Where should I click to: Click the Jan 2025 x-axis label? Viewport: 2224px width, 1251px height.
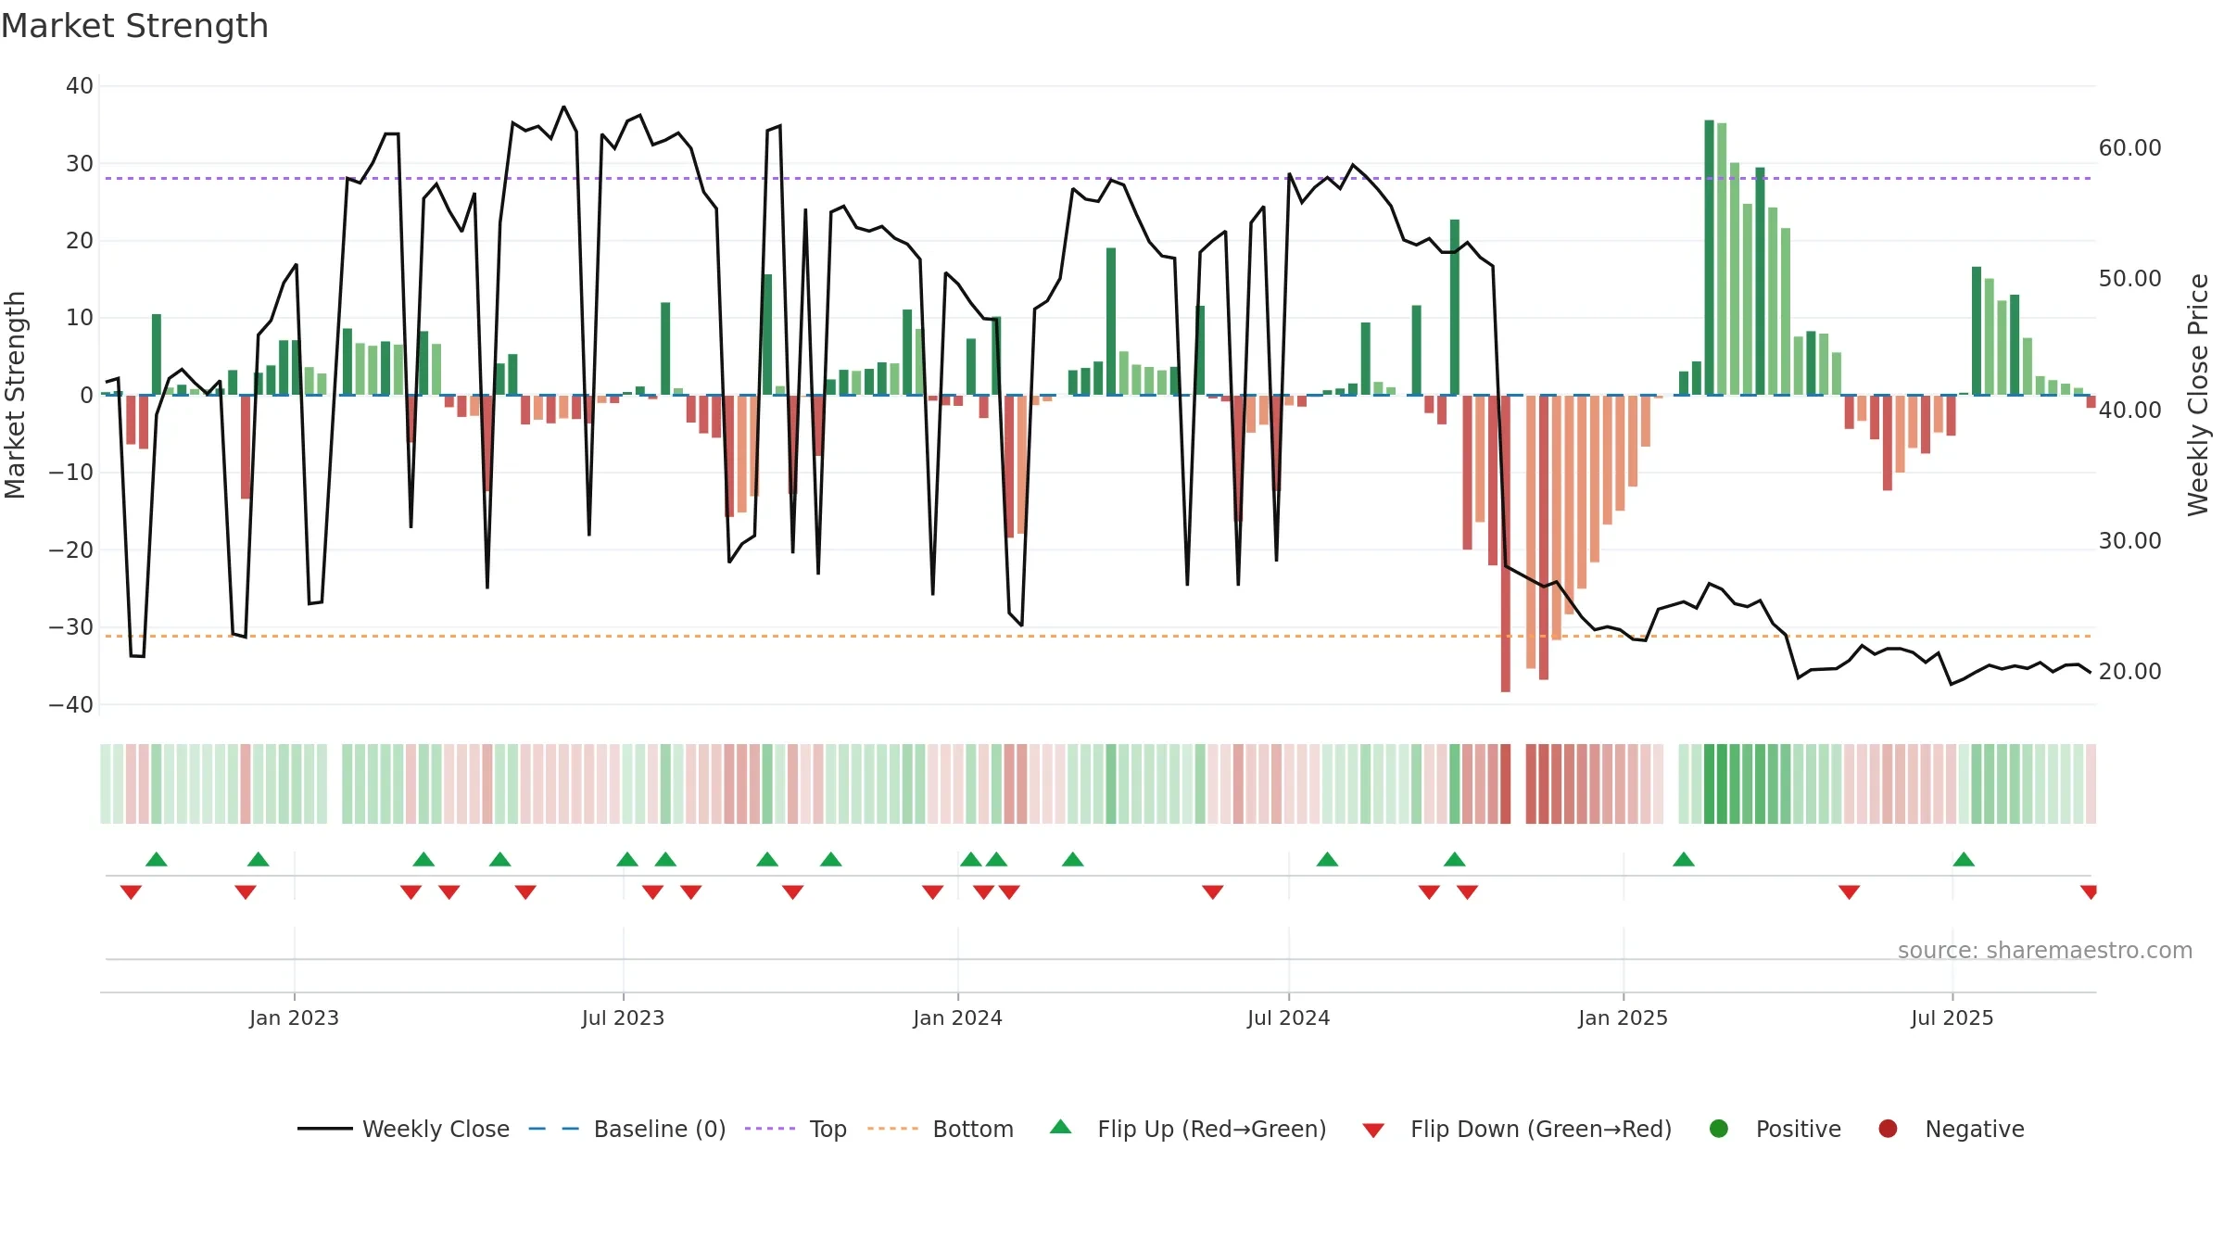coord(1623,1017)
